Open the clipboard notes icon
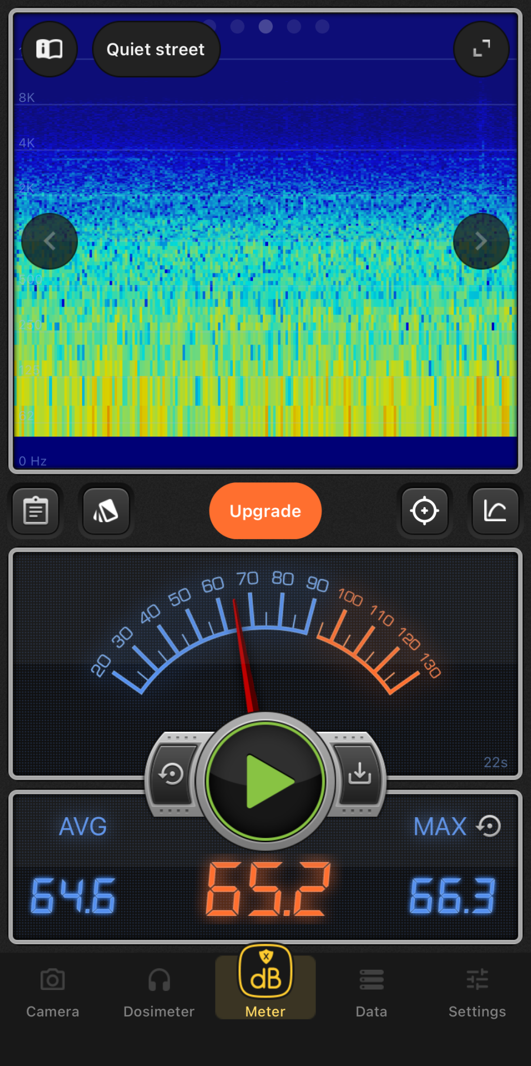Viewport: 531px width, 1066px height. coord(36,511)
